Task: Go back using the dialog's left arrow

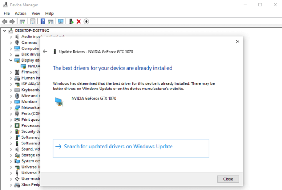Action: tap(45, 52)
